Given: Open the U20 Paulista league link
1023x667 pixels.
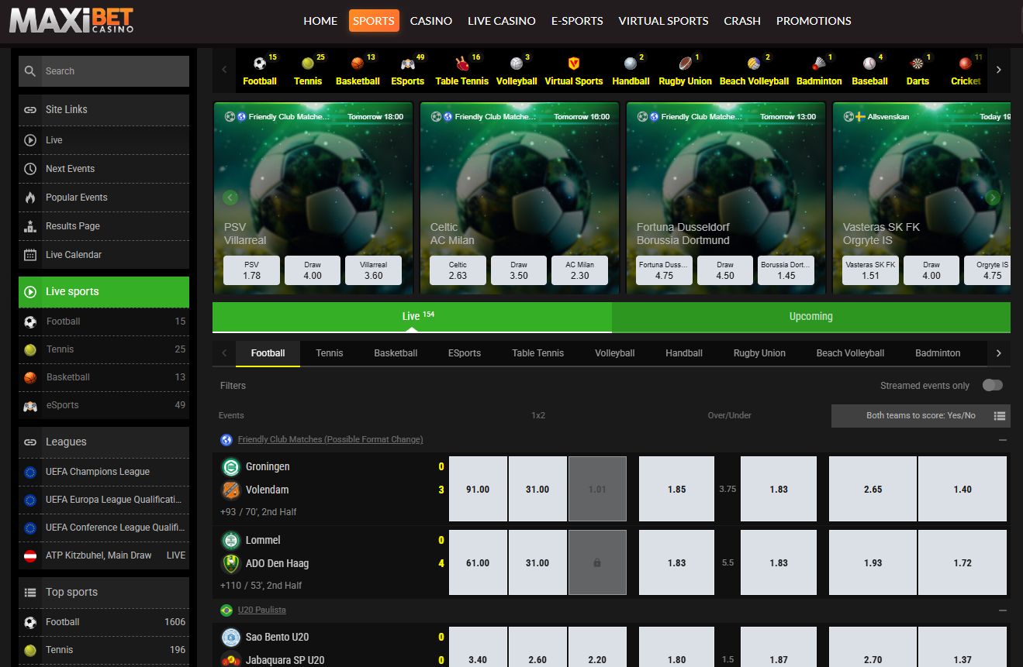Looking at the screenshot, I should click(261, 610).
